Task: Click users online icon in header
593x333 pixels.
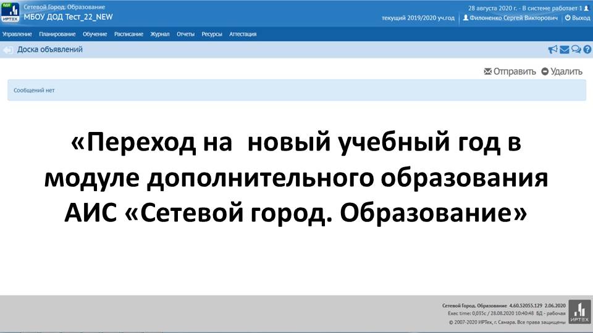Action: [x=586, y=8]
